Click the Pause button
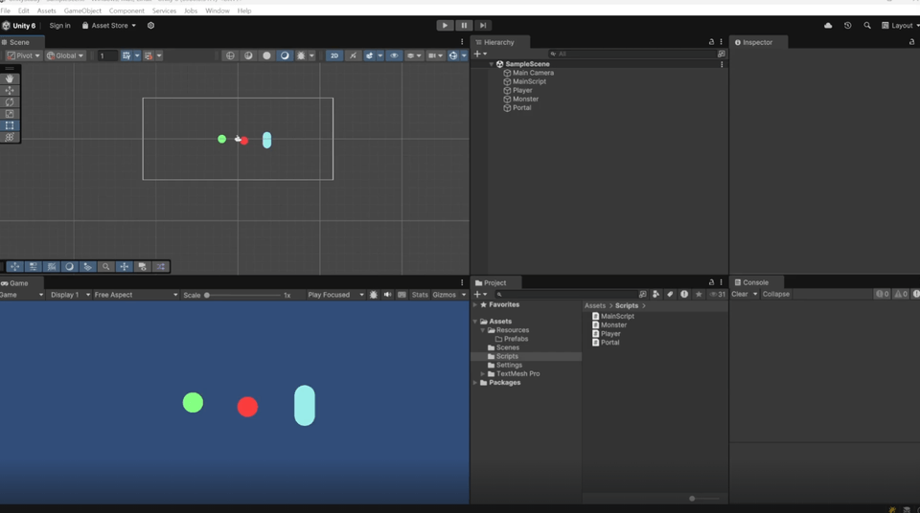Image resolution: width=920 pixels, height=513 pixels. click(x=464, y=25)
